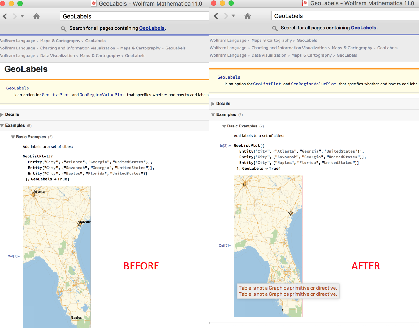This screenshot has height=331, width=419.
Task: Click the graphics error tooltip on right map
Action: (x=288, y=291)
